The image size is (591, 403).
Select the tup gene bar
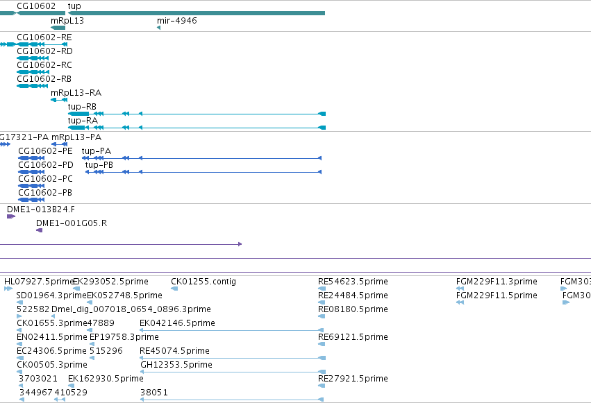197,13
